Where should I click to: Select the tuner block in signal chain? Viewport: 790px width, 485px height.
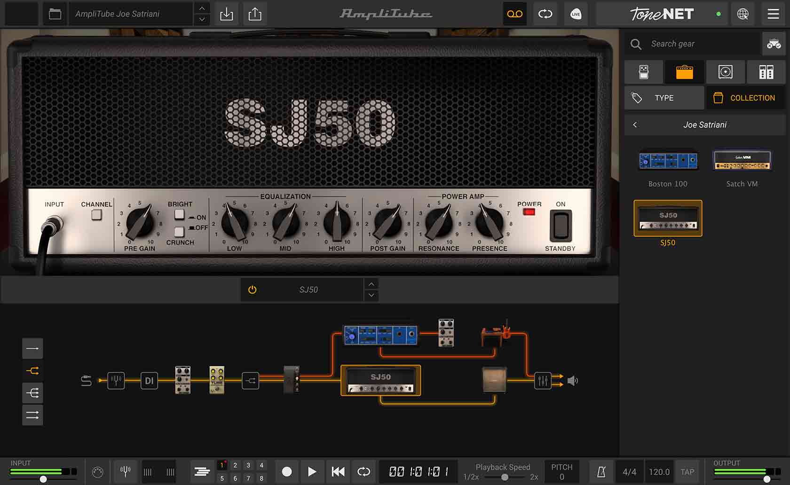pos(116,381)
